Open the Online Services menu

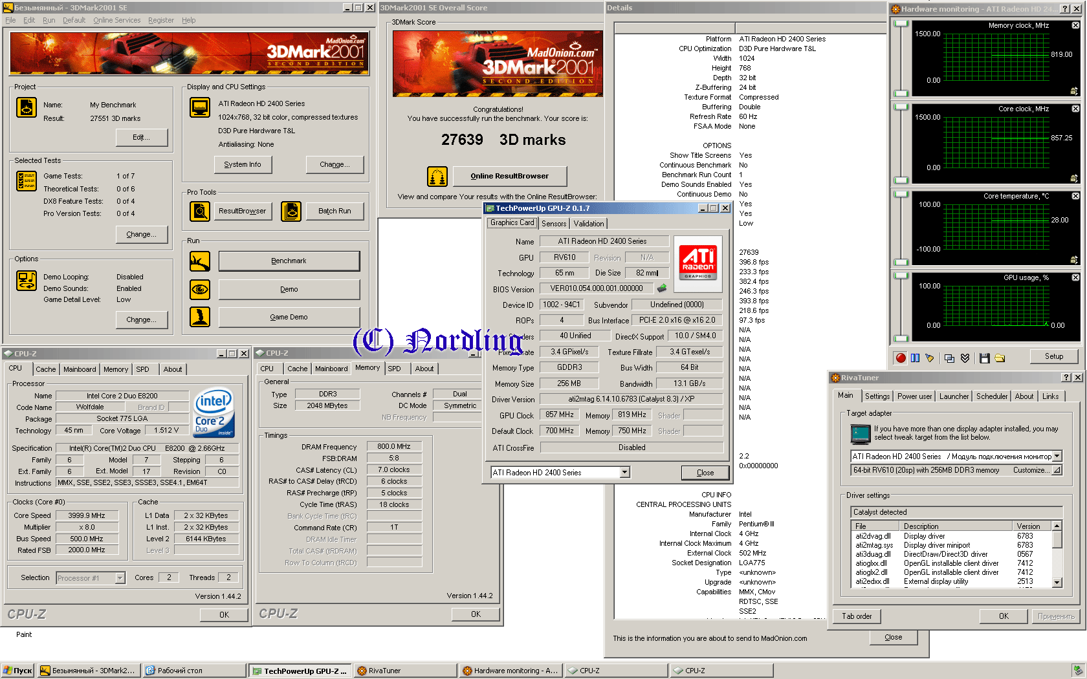(116, 20)
